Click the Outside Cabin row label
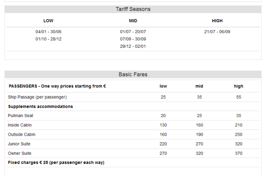 pos(21,134)
